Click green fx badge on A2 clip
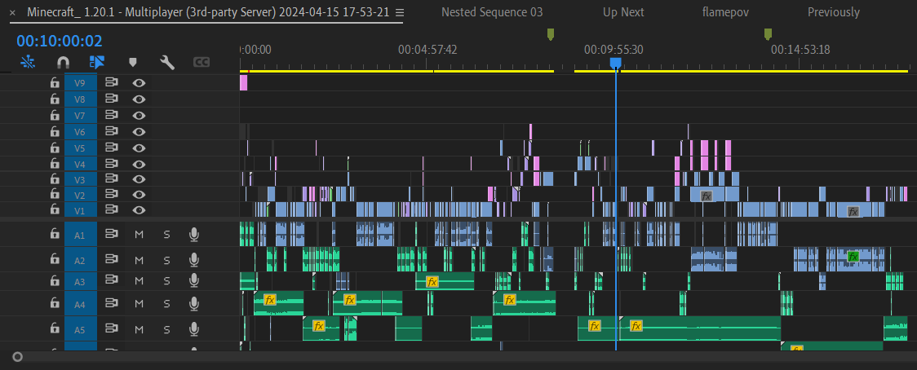 point(853,256)
